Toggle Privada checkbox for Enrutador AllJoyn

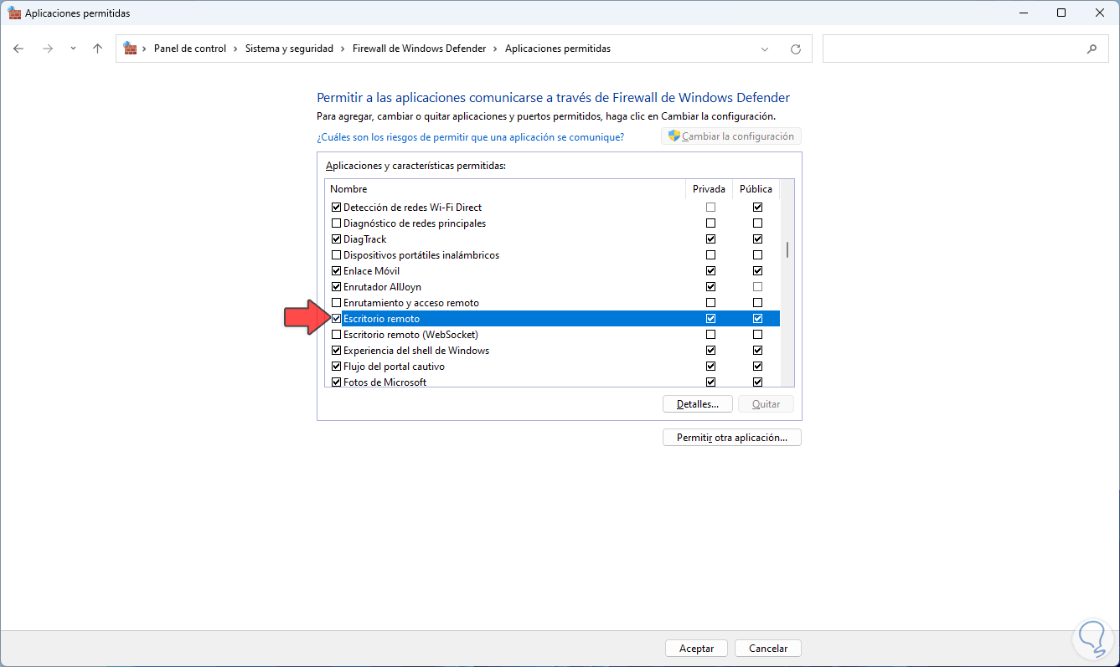(711, 287)
